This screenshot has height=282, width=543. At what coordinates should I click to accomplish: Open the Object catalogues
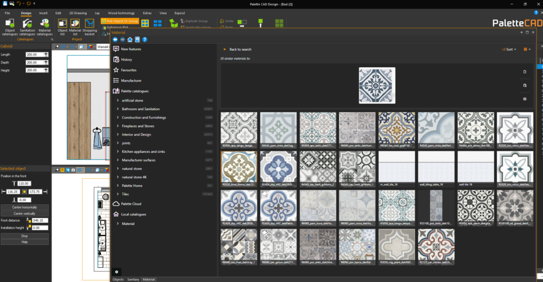(10, 26)
